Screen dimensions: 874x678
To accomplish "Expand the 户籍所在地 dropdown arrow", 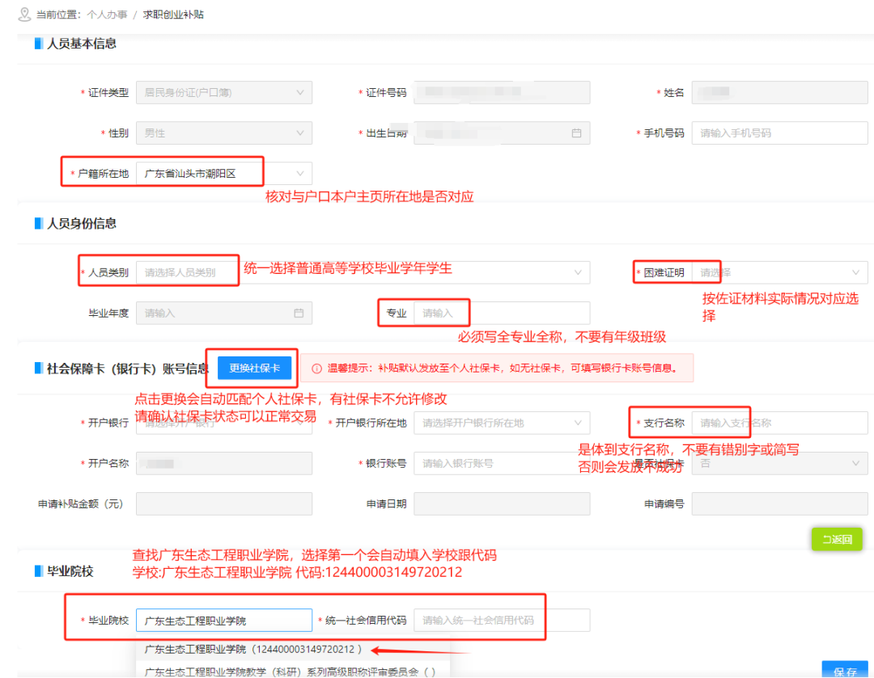I will (300, 174).
